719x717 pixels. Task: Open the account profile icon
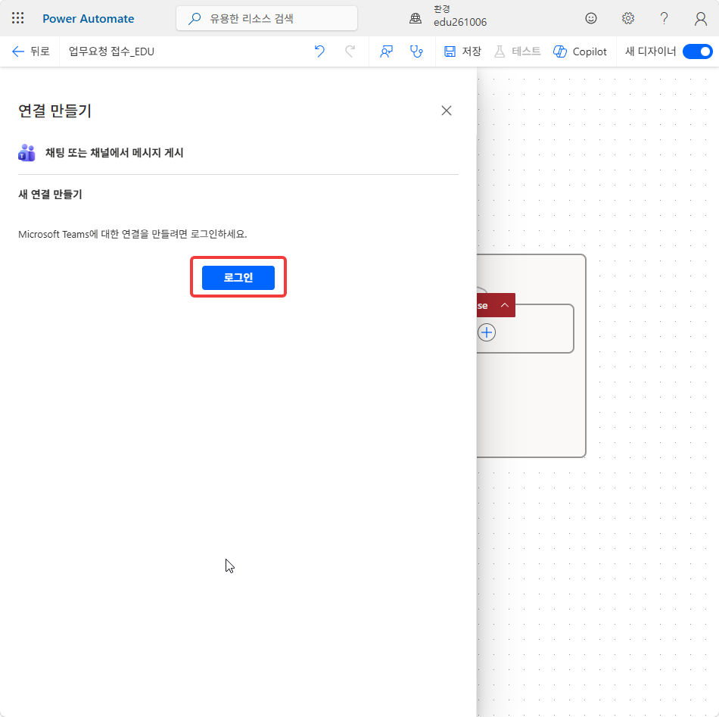701,18
